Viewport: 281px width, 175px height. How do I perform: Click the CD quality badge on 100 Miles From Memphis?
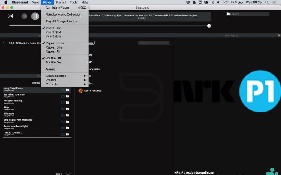click(63, 122)
